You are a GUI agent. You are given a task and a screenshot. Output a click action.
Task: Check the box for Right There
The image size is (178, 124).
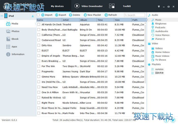[39, 103]
